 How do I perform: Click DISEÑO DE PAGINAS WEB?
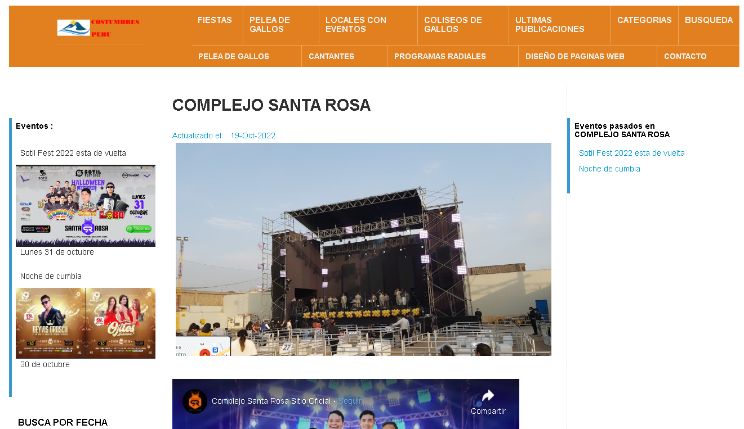click(574, 56)
